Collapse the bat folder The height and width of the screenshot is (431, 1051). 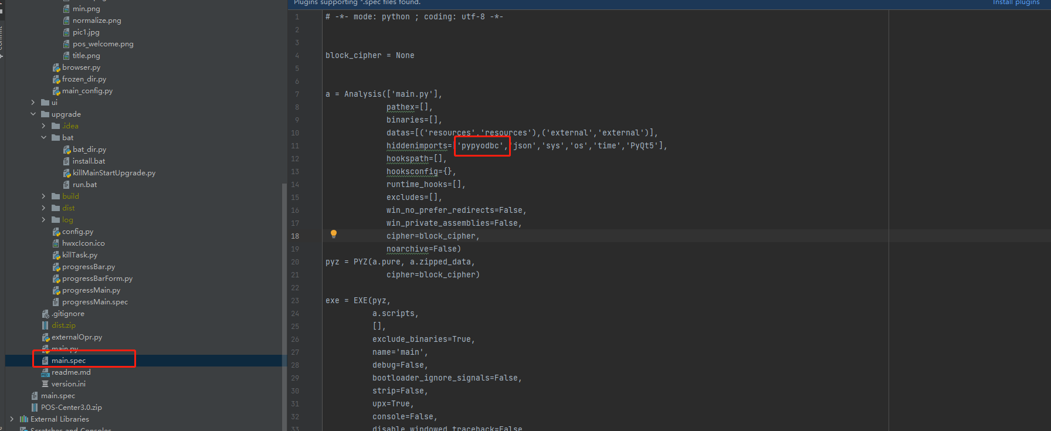tap(44, 138)
